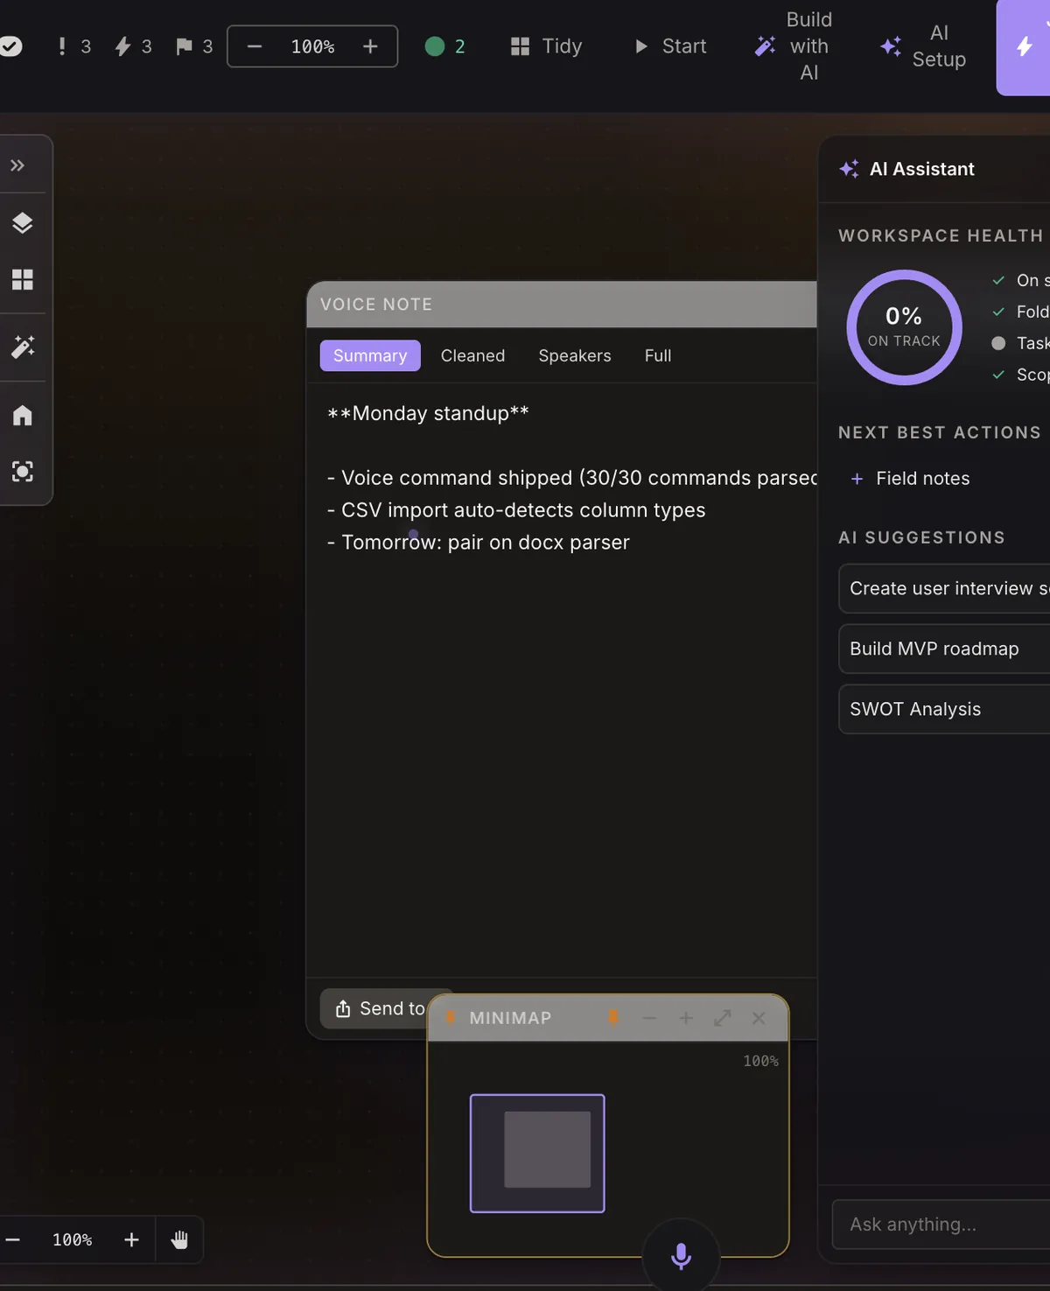This screenshot has width=1050, height=1291.
Task: Open the layers icon in left sidebar
Action: pos(23,223)
